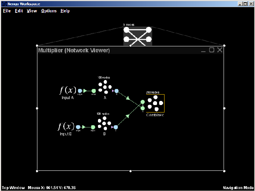
Task: Open the Options menu
Action: tap(49, 11)
